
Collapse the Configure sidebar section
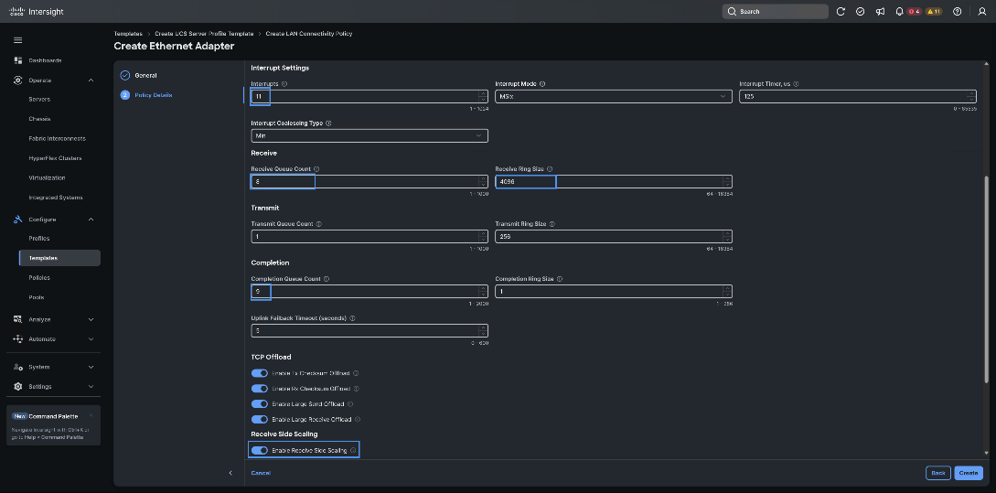[91, 220]
